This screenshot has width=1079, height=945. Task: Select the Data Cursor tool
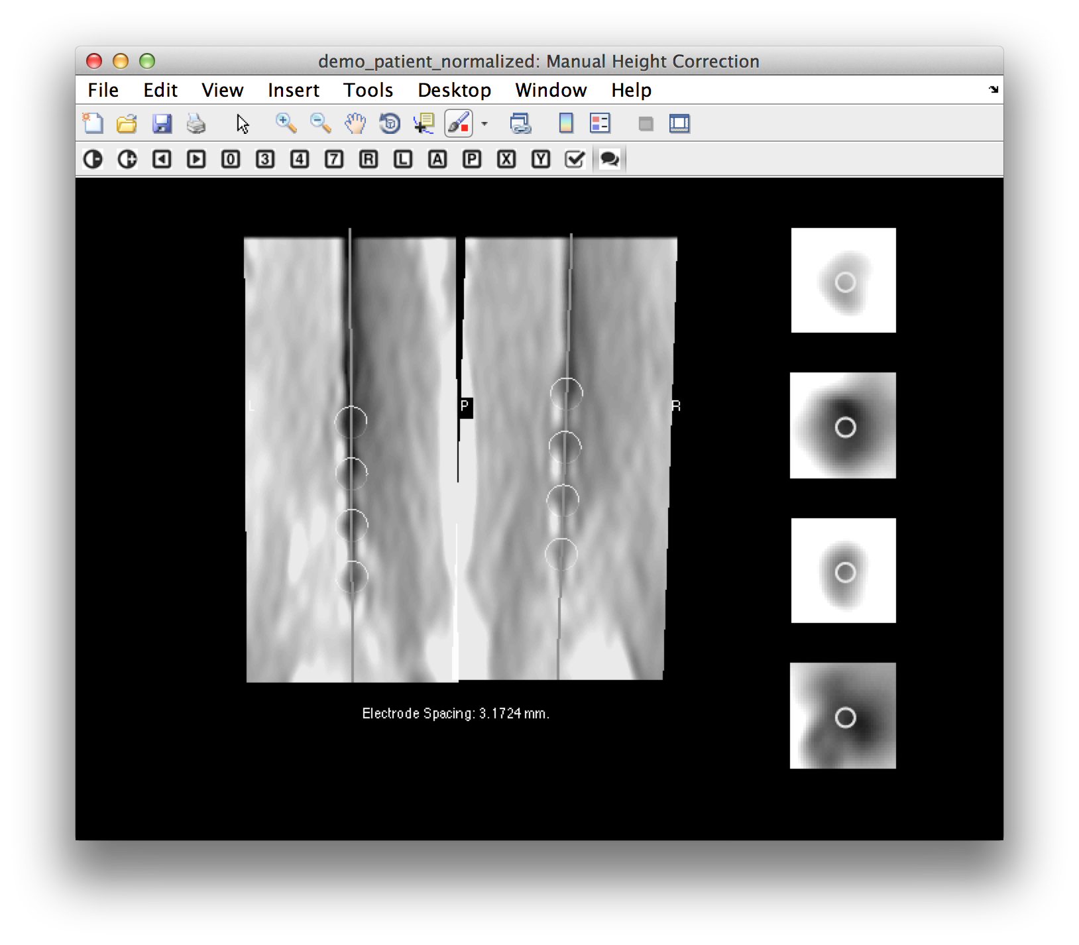point(424,123)
